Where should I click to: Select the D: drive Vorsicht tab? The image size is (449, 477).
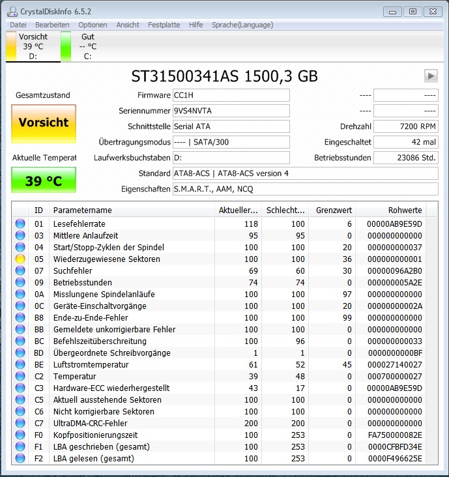pyautogui.click(x=33, y=46)
